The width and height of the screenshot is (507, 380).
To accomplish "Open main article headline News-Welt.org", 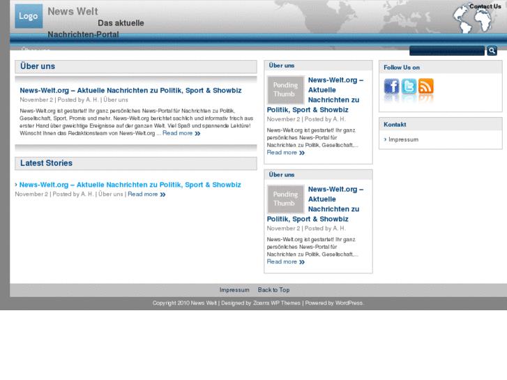I will click(130, 90).
